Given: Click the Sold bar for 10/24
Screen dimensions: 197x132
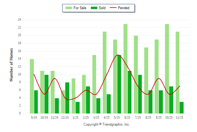Looking at the screenshot, I should point(46,94).
